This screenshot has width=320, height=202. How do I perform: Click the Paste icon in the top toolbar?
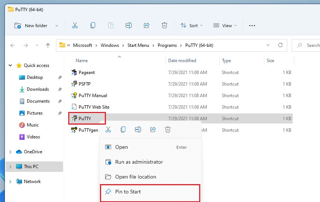[x=111, y=25]
